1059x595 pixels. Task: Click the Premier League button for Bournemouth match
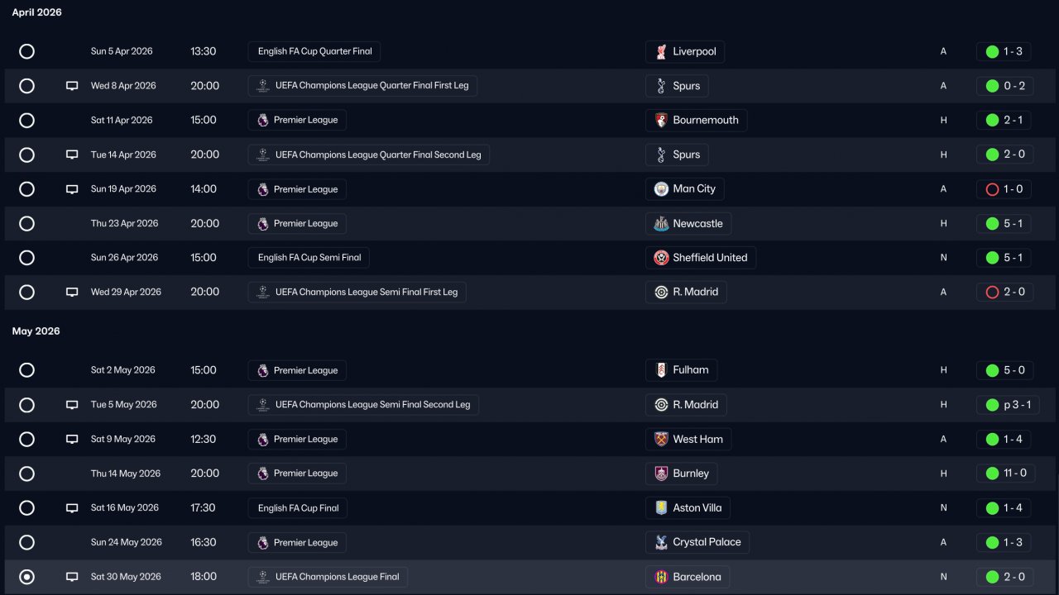click(x=297, y=121)
